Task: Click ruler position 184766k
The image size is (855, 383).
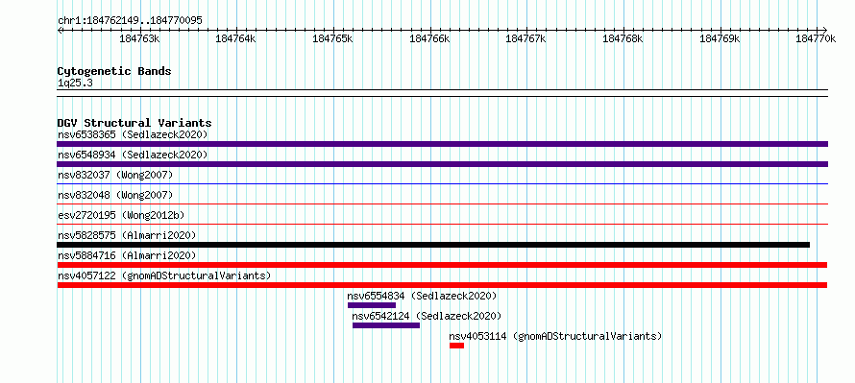Action: [x=429, y=38]
